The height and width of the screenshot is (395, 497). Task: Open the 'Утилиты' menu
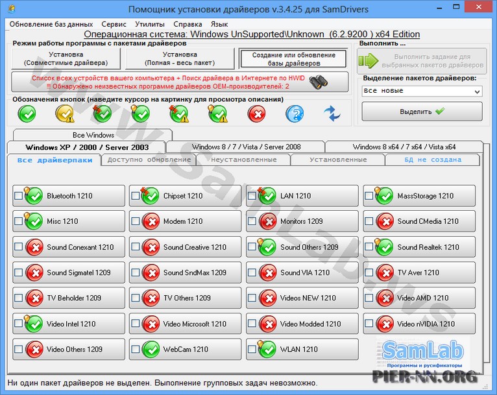pos(150,24)
